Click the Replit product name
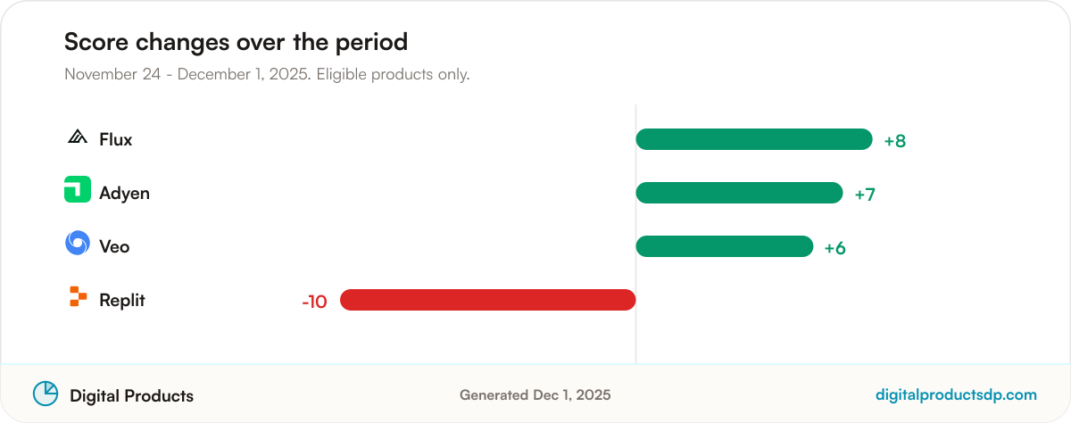The height and width of the screenshot is (423, 1071). pyautogui.click(x=122, y=300)
